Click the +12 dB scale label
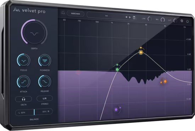Screen dimensions: 195x131 pyautogui.click(x=188, y=40)
